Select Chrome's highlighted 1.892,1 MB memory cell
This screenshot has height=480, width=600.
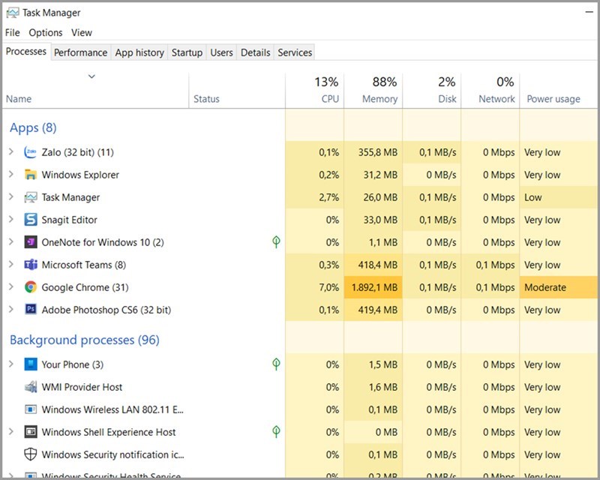[x=373, y=287]
